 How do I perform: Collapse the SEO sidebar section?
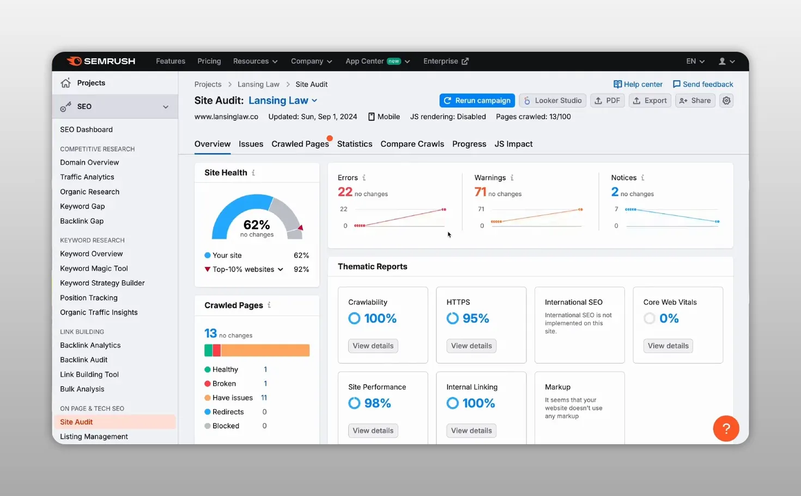pos(166,107)
